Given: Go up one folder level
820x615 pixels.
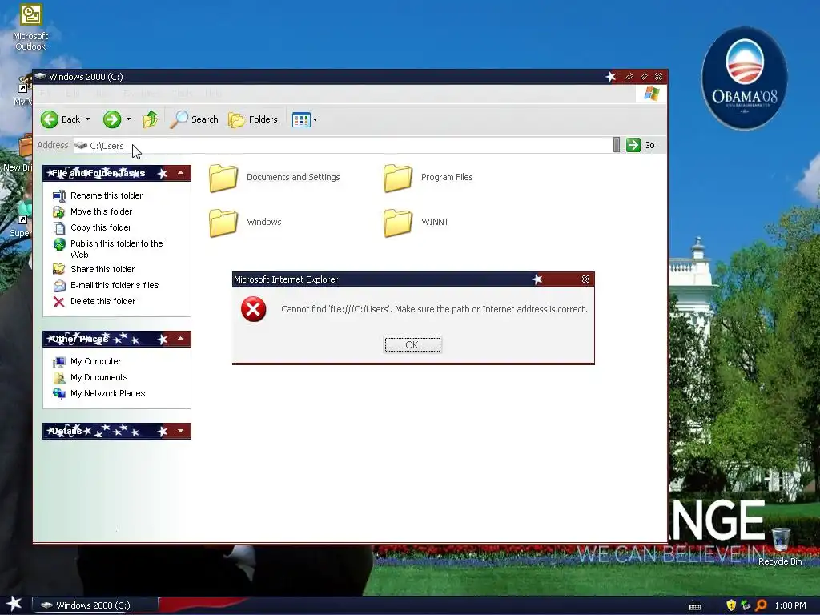Looking at the screenshot, I should [x=150, y=119].
